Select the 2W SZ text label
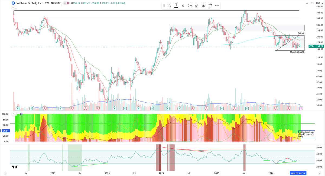The image size is (325, 176). click(x=301, y=33)
